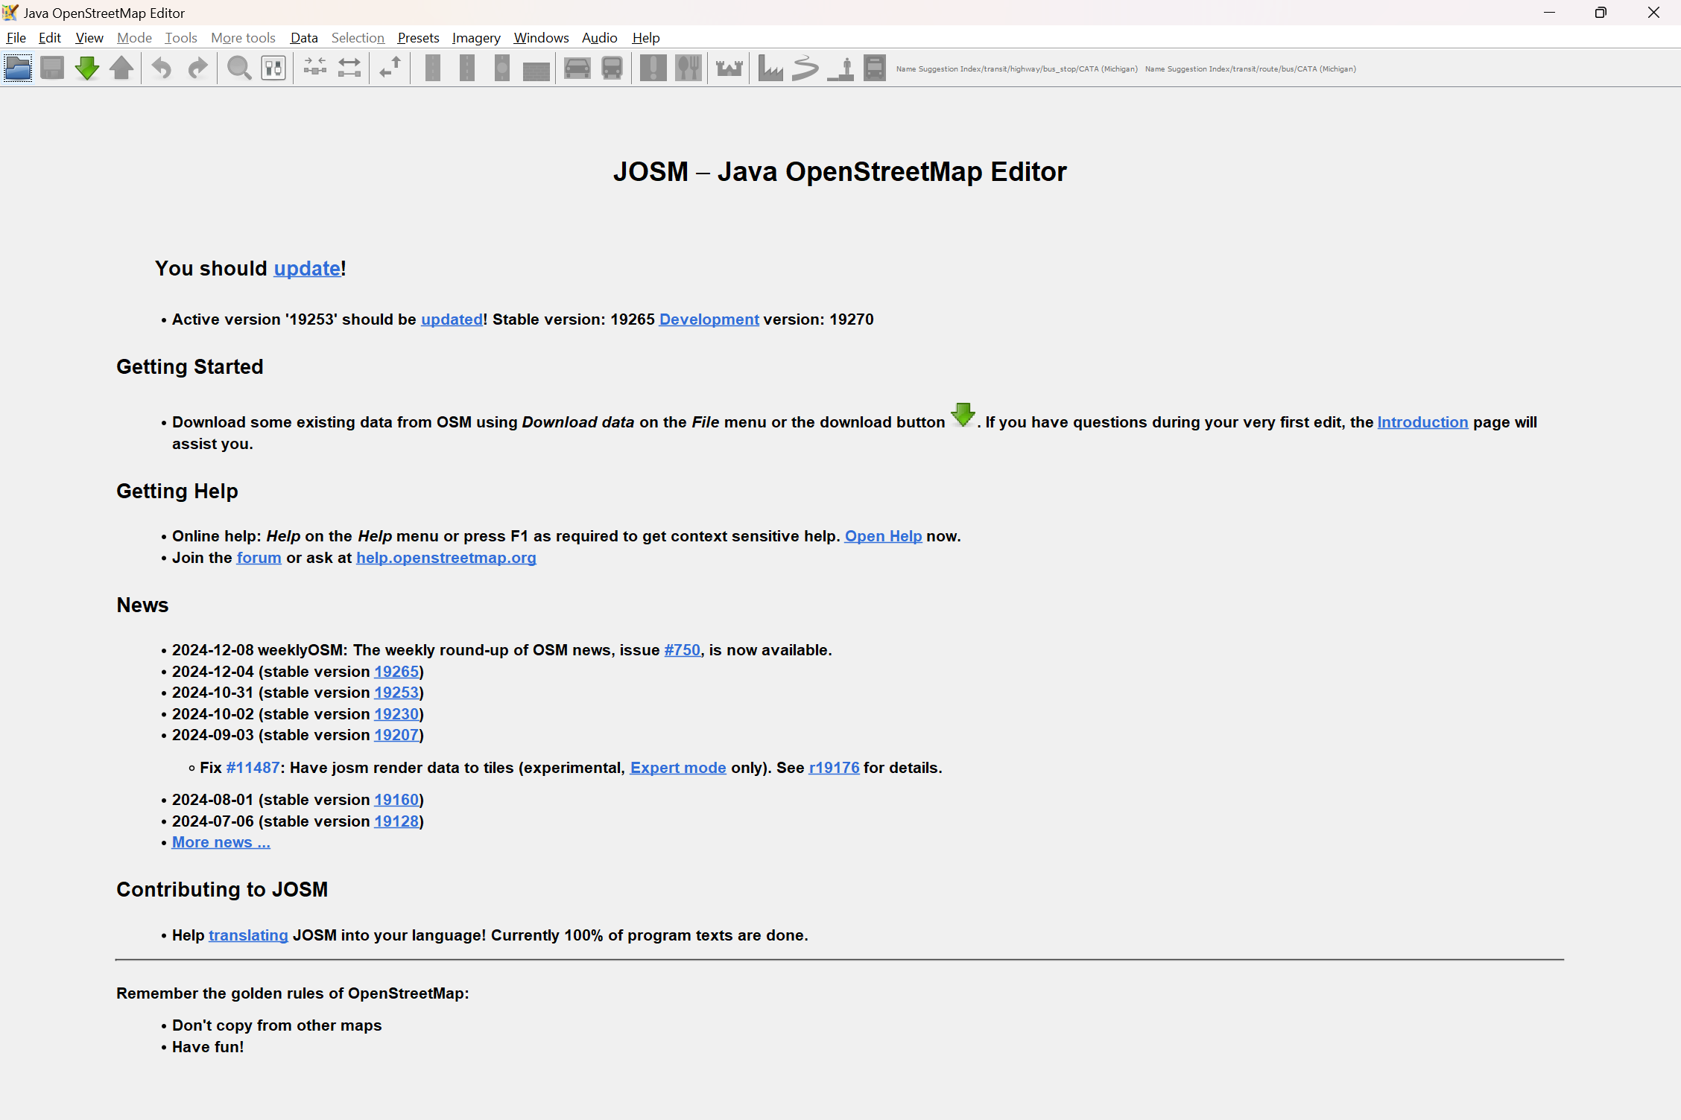Viewport: 1681px width, 1120px height.
Task: Click the 'updated' link for active version
Action: click(452, 319)
